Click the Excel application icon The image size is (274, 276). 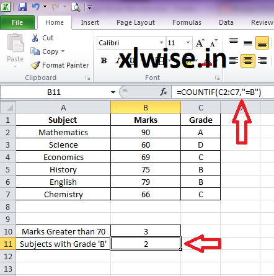tap(6, 7)
